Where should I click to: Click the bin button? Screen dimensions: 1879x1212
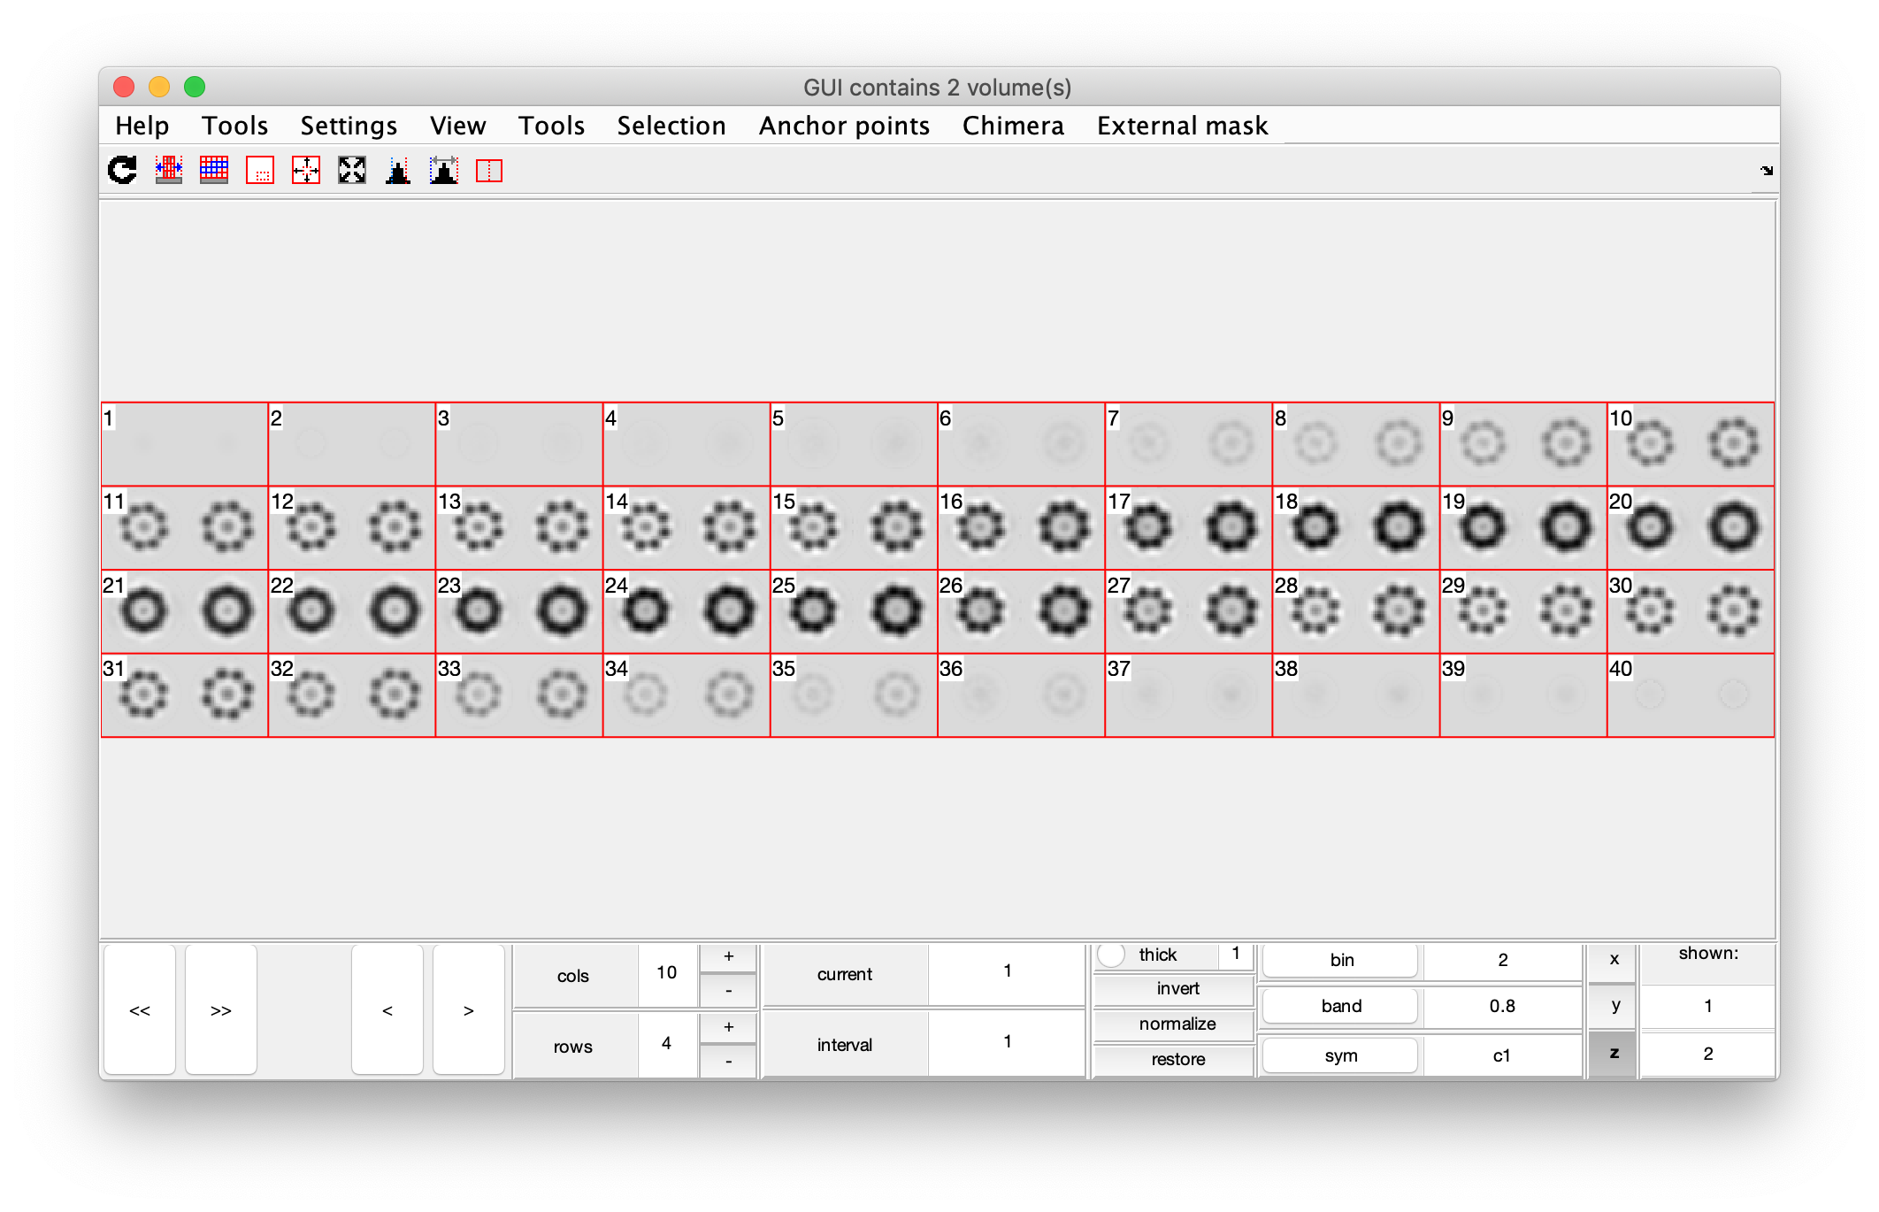pyautogui.click(x=1341, y=960)
